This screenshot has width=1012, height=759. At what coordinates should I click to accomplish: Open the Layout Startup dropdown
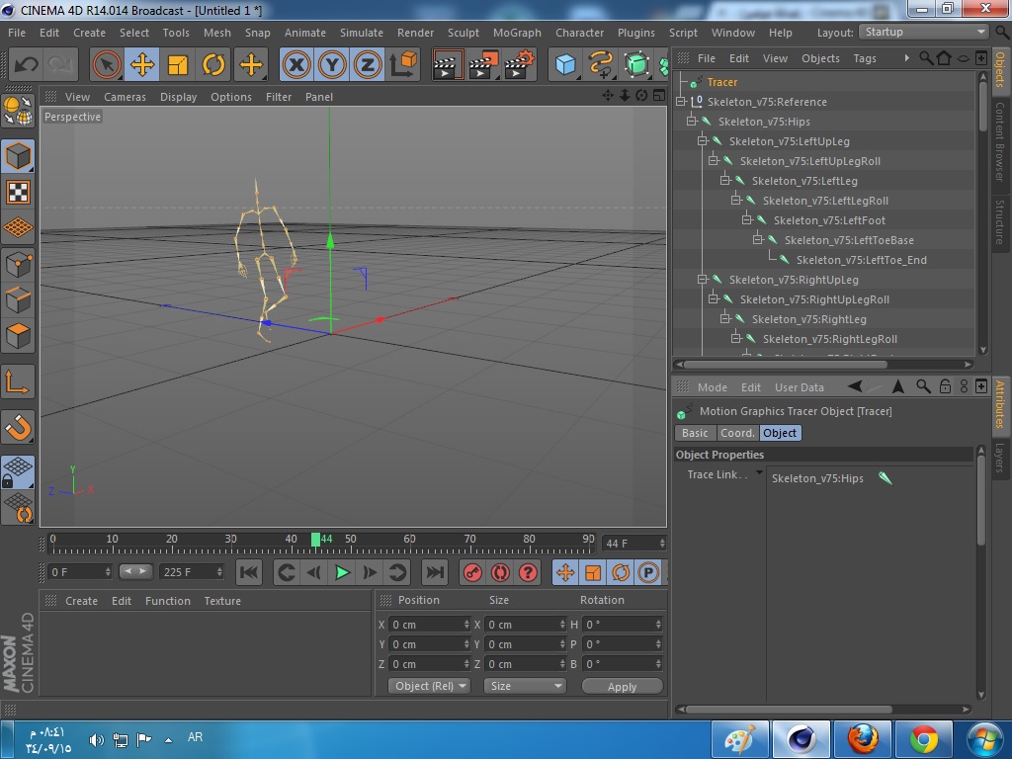click(924, 33)
